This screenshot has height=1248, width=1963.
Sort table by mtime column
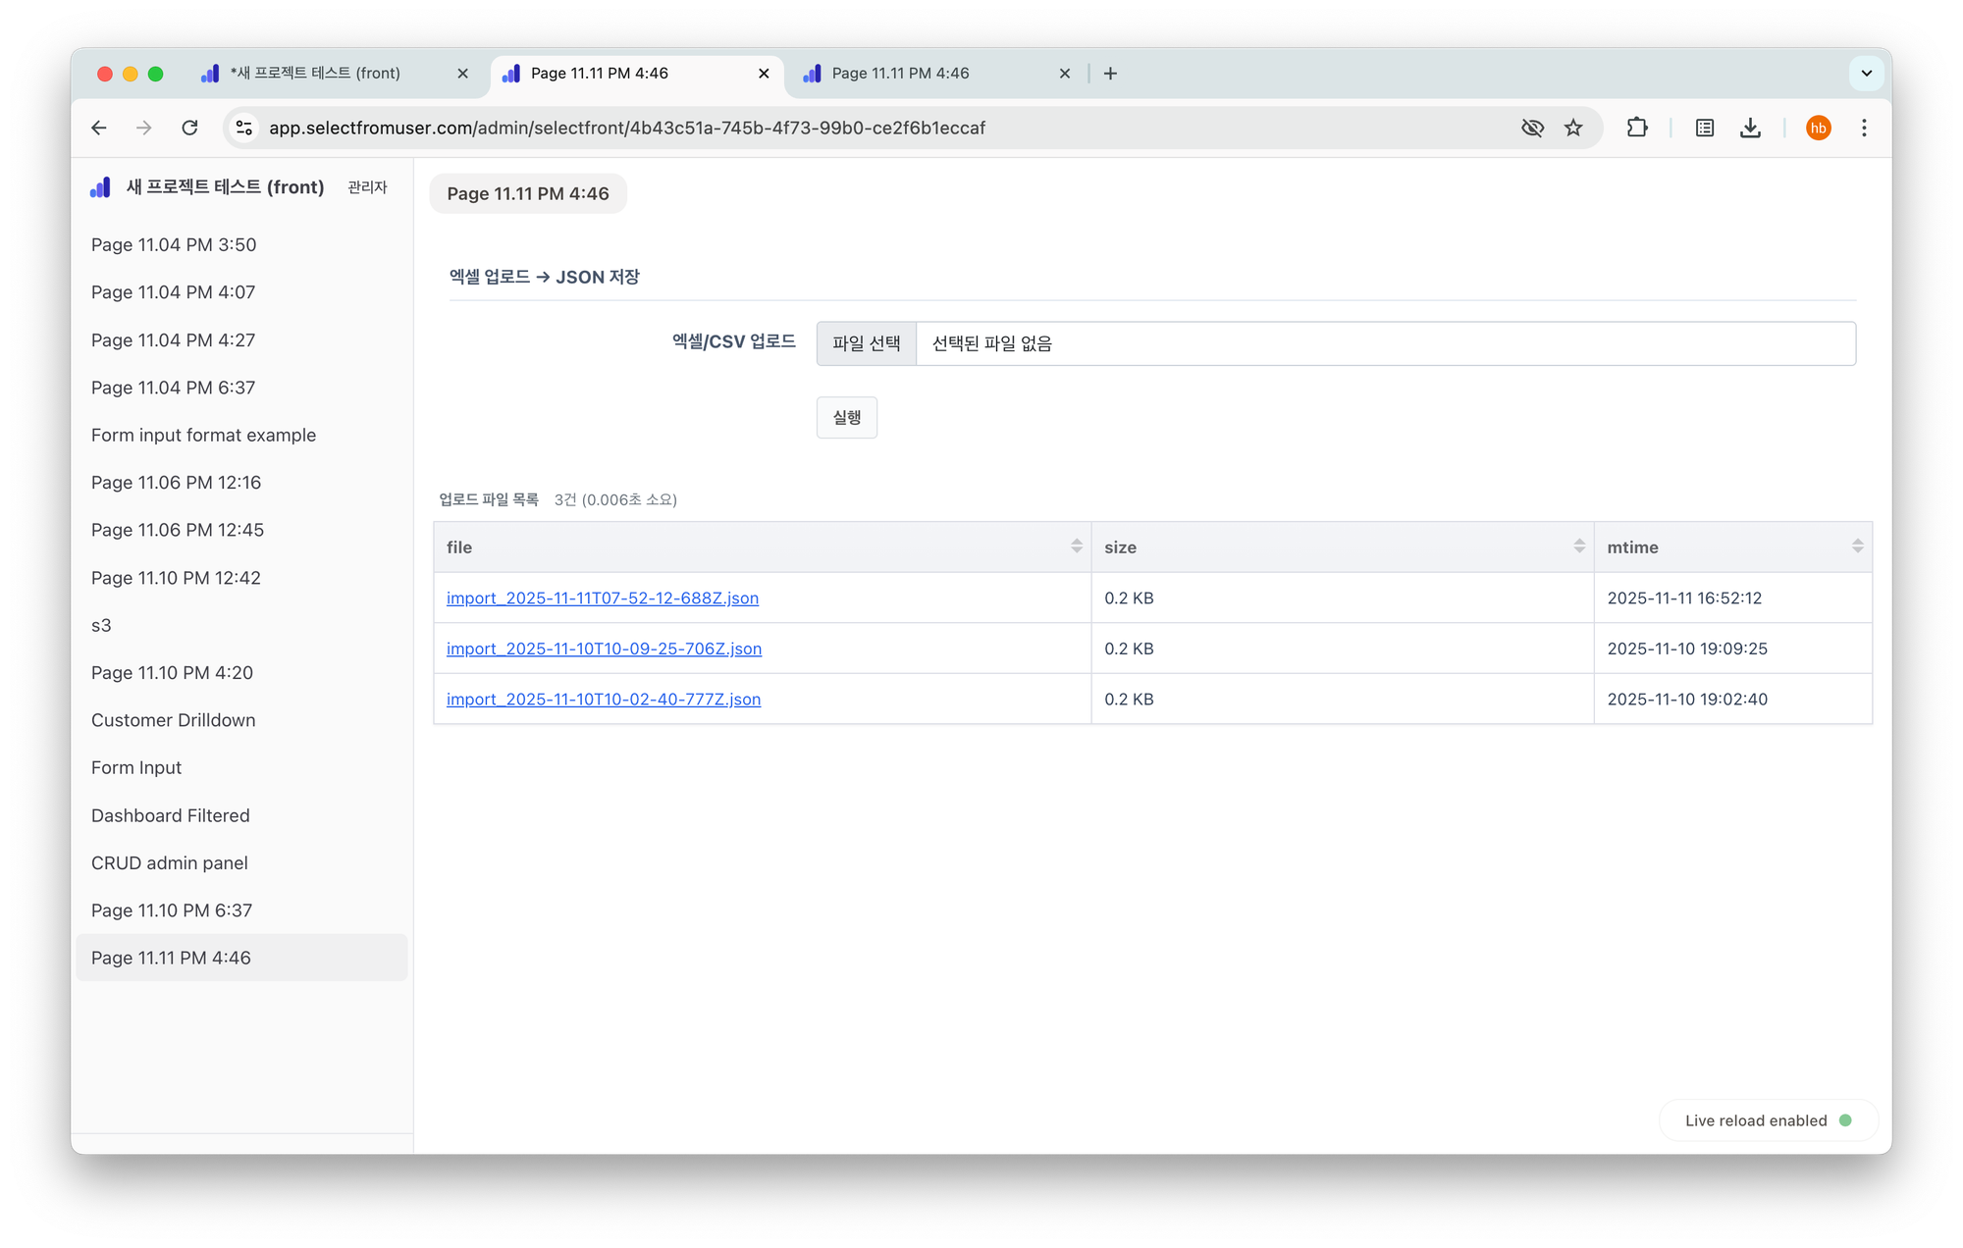tap(1857, 546)
